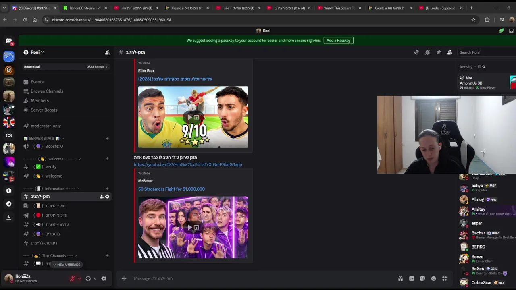The width and height of the screenshot is (516, 290).
Task: Toggle notification settings bell in header
Action: (x=427, y=52)
